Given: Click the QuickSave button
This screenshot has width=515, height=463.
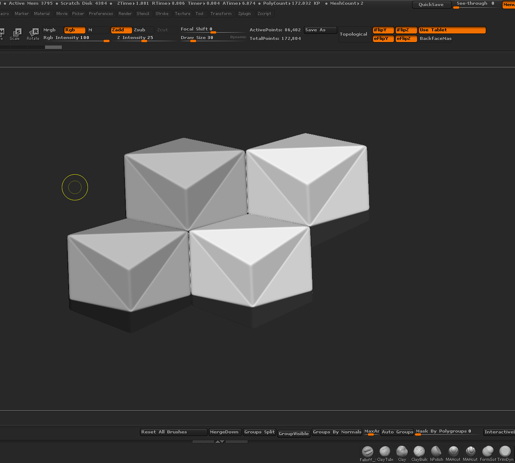Looking at the screenshot, I should [431, 5].
